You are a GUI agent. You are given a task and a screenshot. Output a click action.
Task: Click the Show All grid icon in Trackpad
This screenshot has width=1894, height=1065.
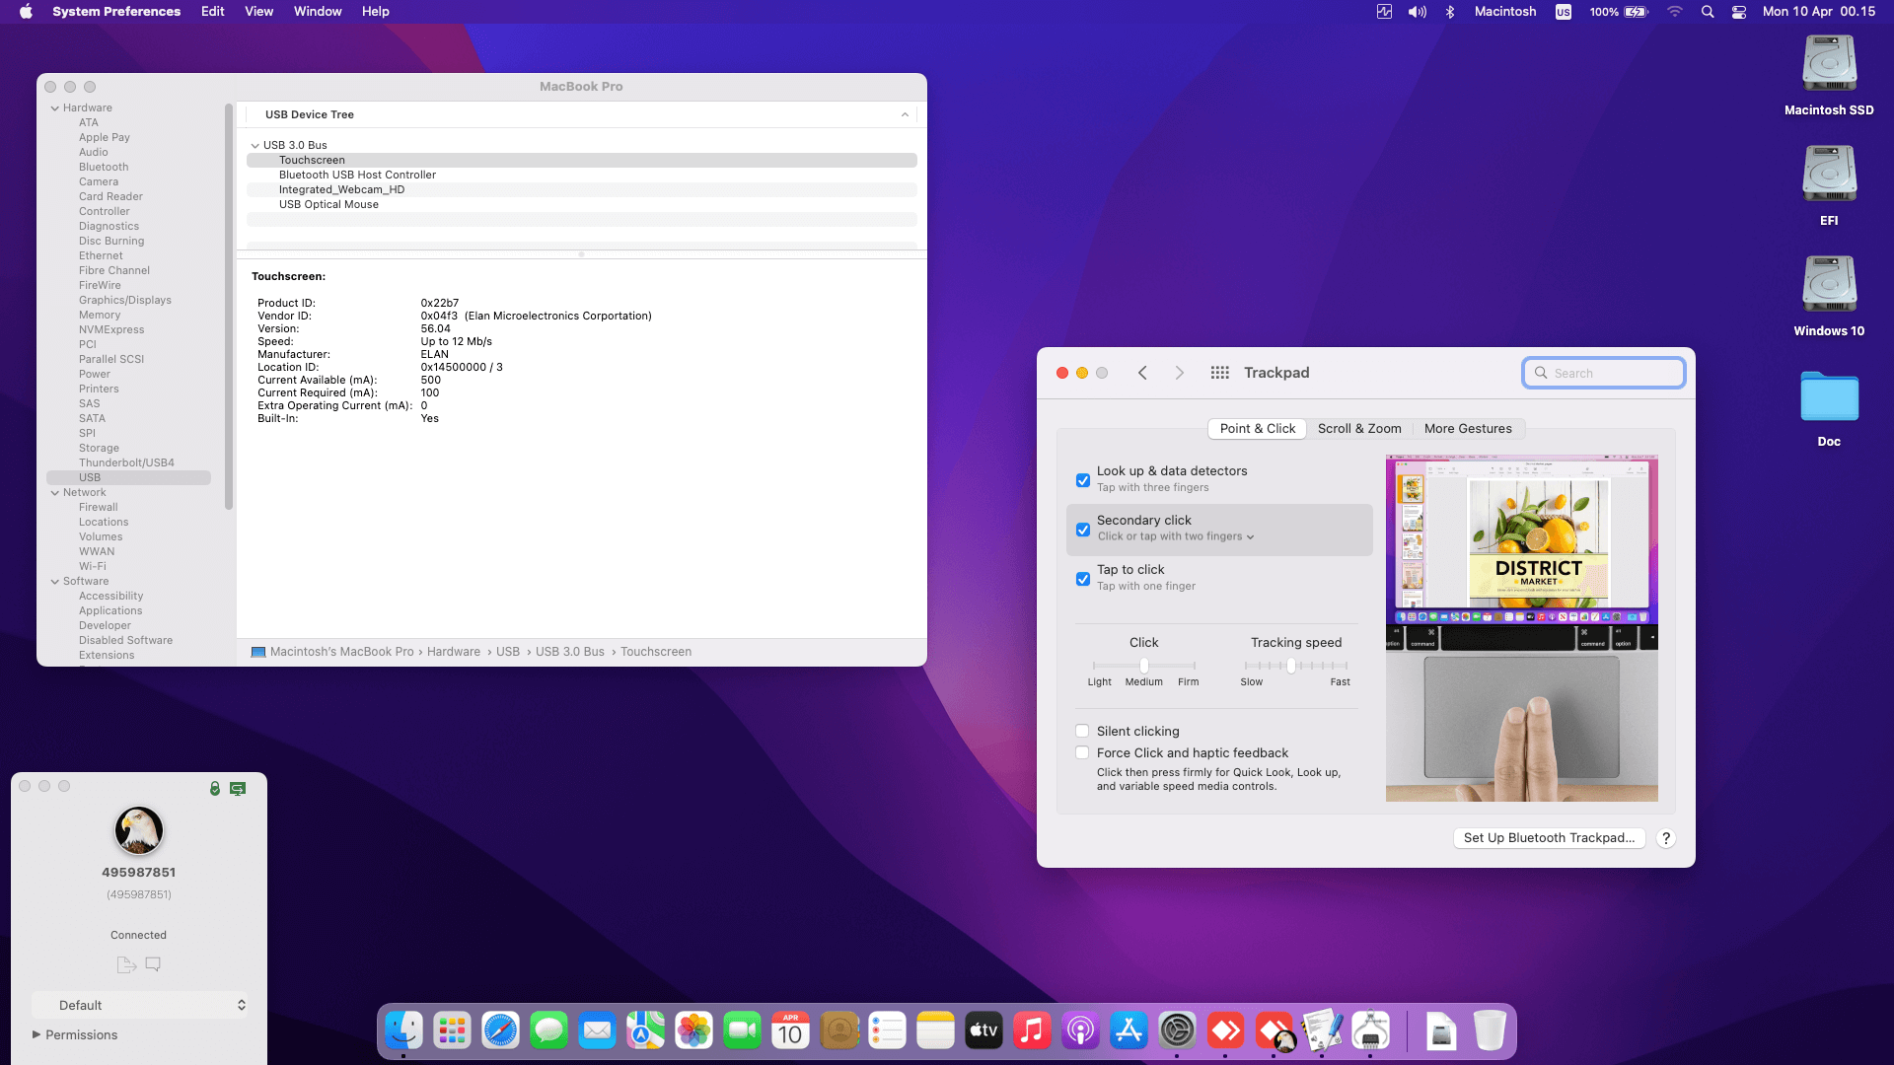click(1220, 373)
